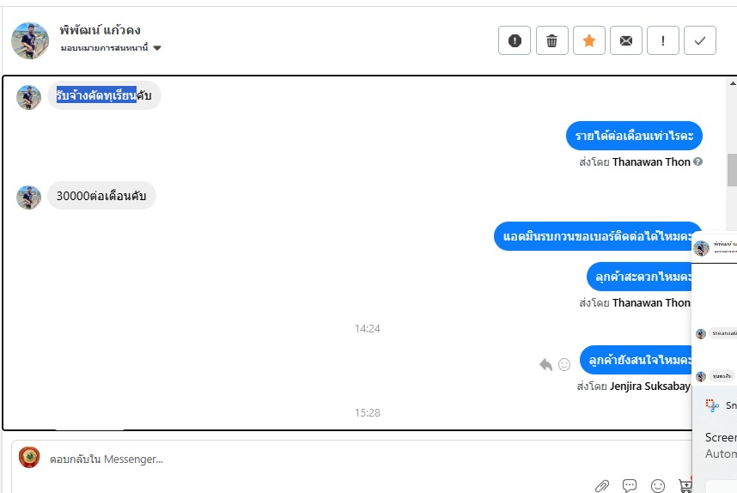Click the chat scrollbar thumb
This screenshot has width=737, height=493.
pos(733,170)
